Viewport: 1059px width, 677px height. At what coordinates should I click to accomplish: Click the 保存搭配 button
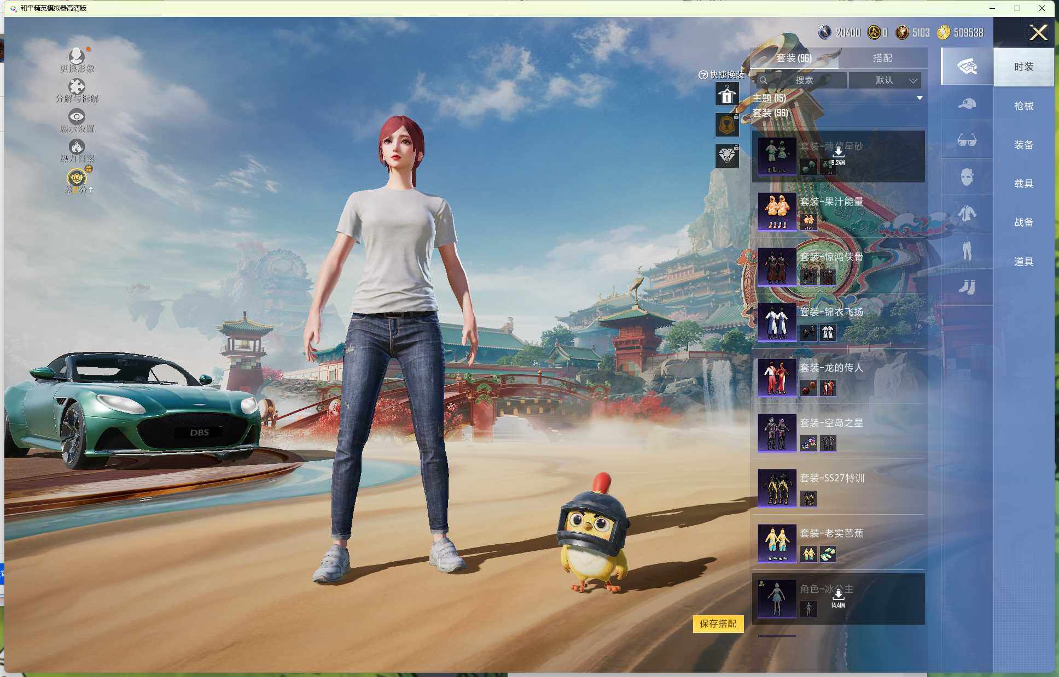718,623
